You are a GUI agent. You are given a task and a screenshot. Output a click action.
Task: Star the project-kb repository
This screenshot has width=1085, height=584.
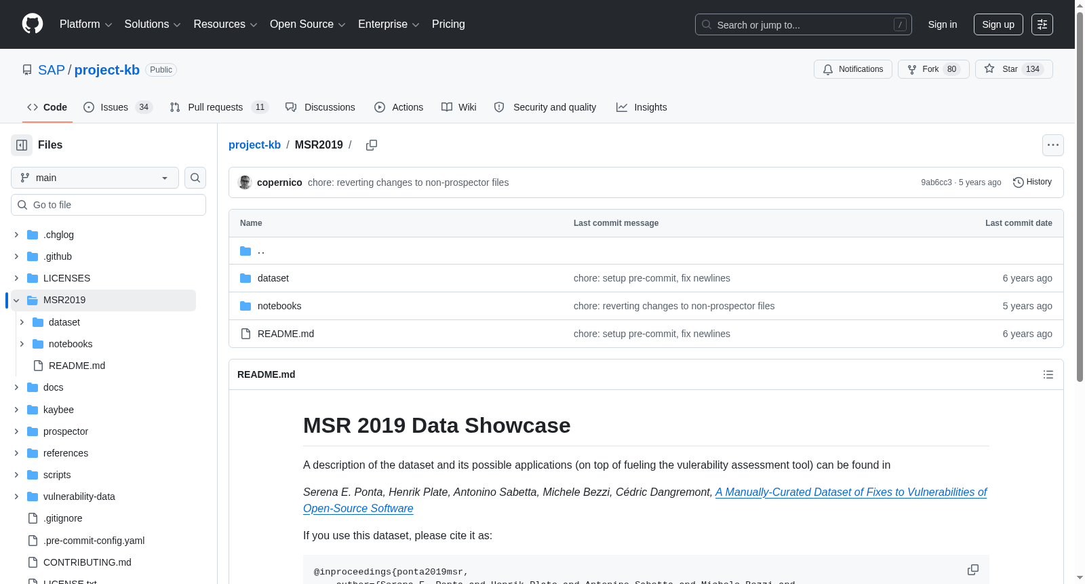point(1014,69)
